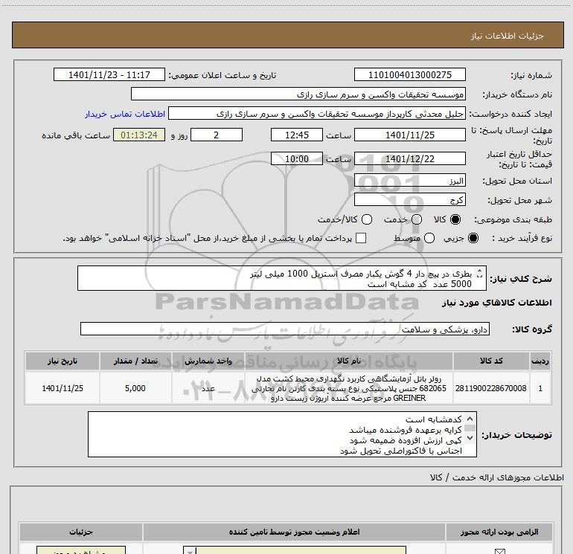
Task: Click the جزئیات column header
Action: tap(81, 532)
